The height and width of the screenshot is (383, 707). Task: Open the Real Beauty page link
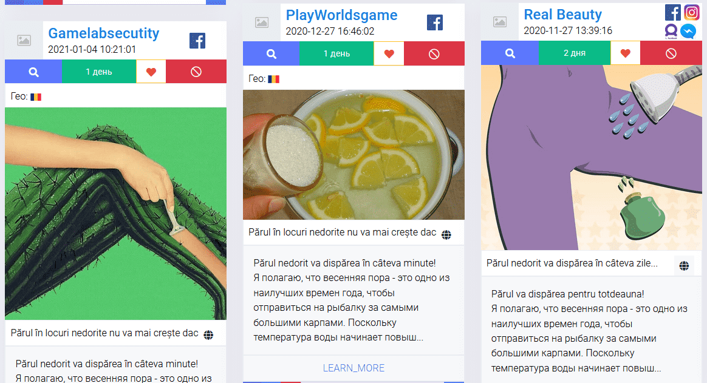pyautogui.click(x=562, y=15)
